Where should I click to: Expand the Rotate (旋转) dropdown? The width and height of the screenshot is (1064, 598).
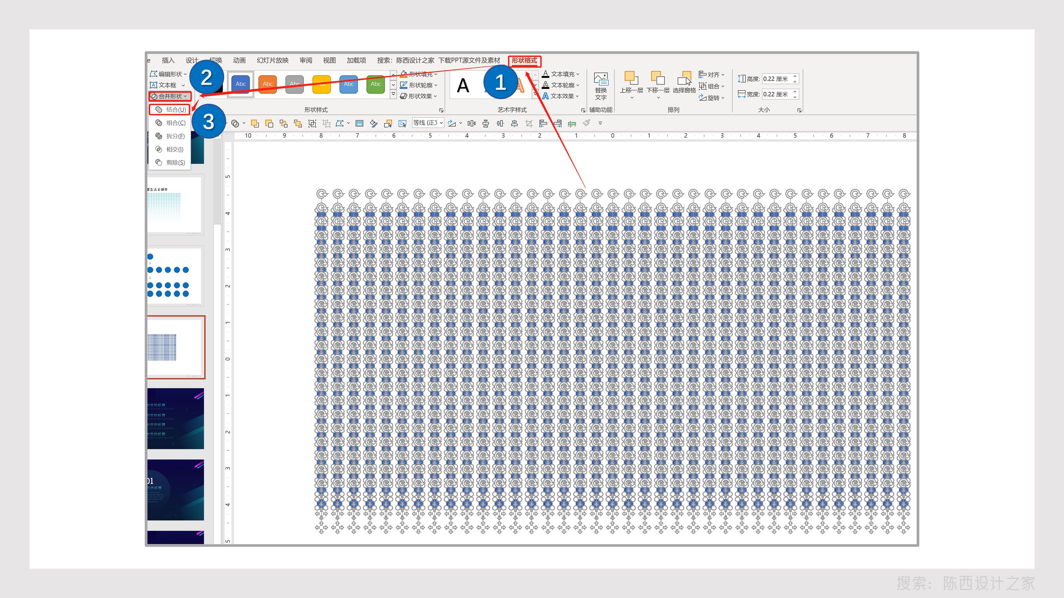[711, 98]
